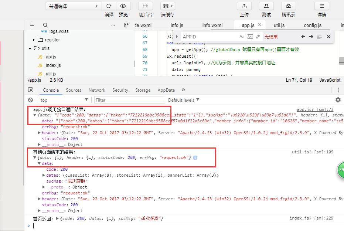344x231 pixels.
Task: Click line number 68 in gutter
Action: [145, 50]
